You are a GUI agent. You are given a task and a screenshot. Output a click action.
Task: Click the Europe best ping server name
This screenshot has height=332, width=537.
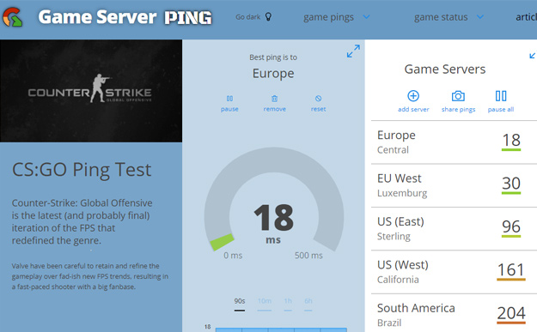[273, 74]
